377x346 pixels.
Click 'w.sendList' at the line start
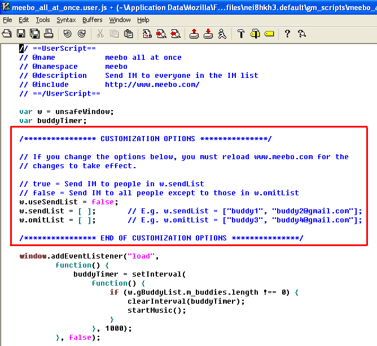tap(42, 211)
